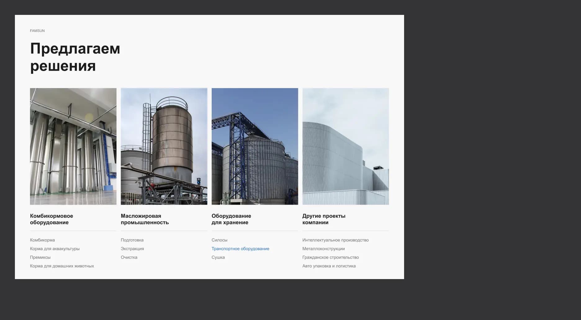Open 'Другие проекты компании' category title

[324, 219]
